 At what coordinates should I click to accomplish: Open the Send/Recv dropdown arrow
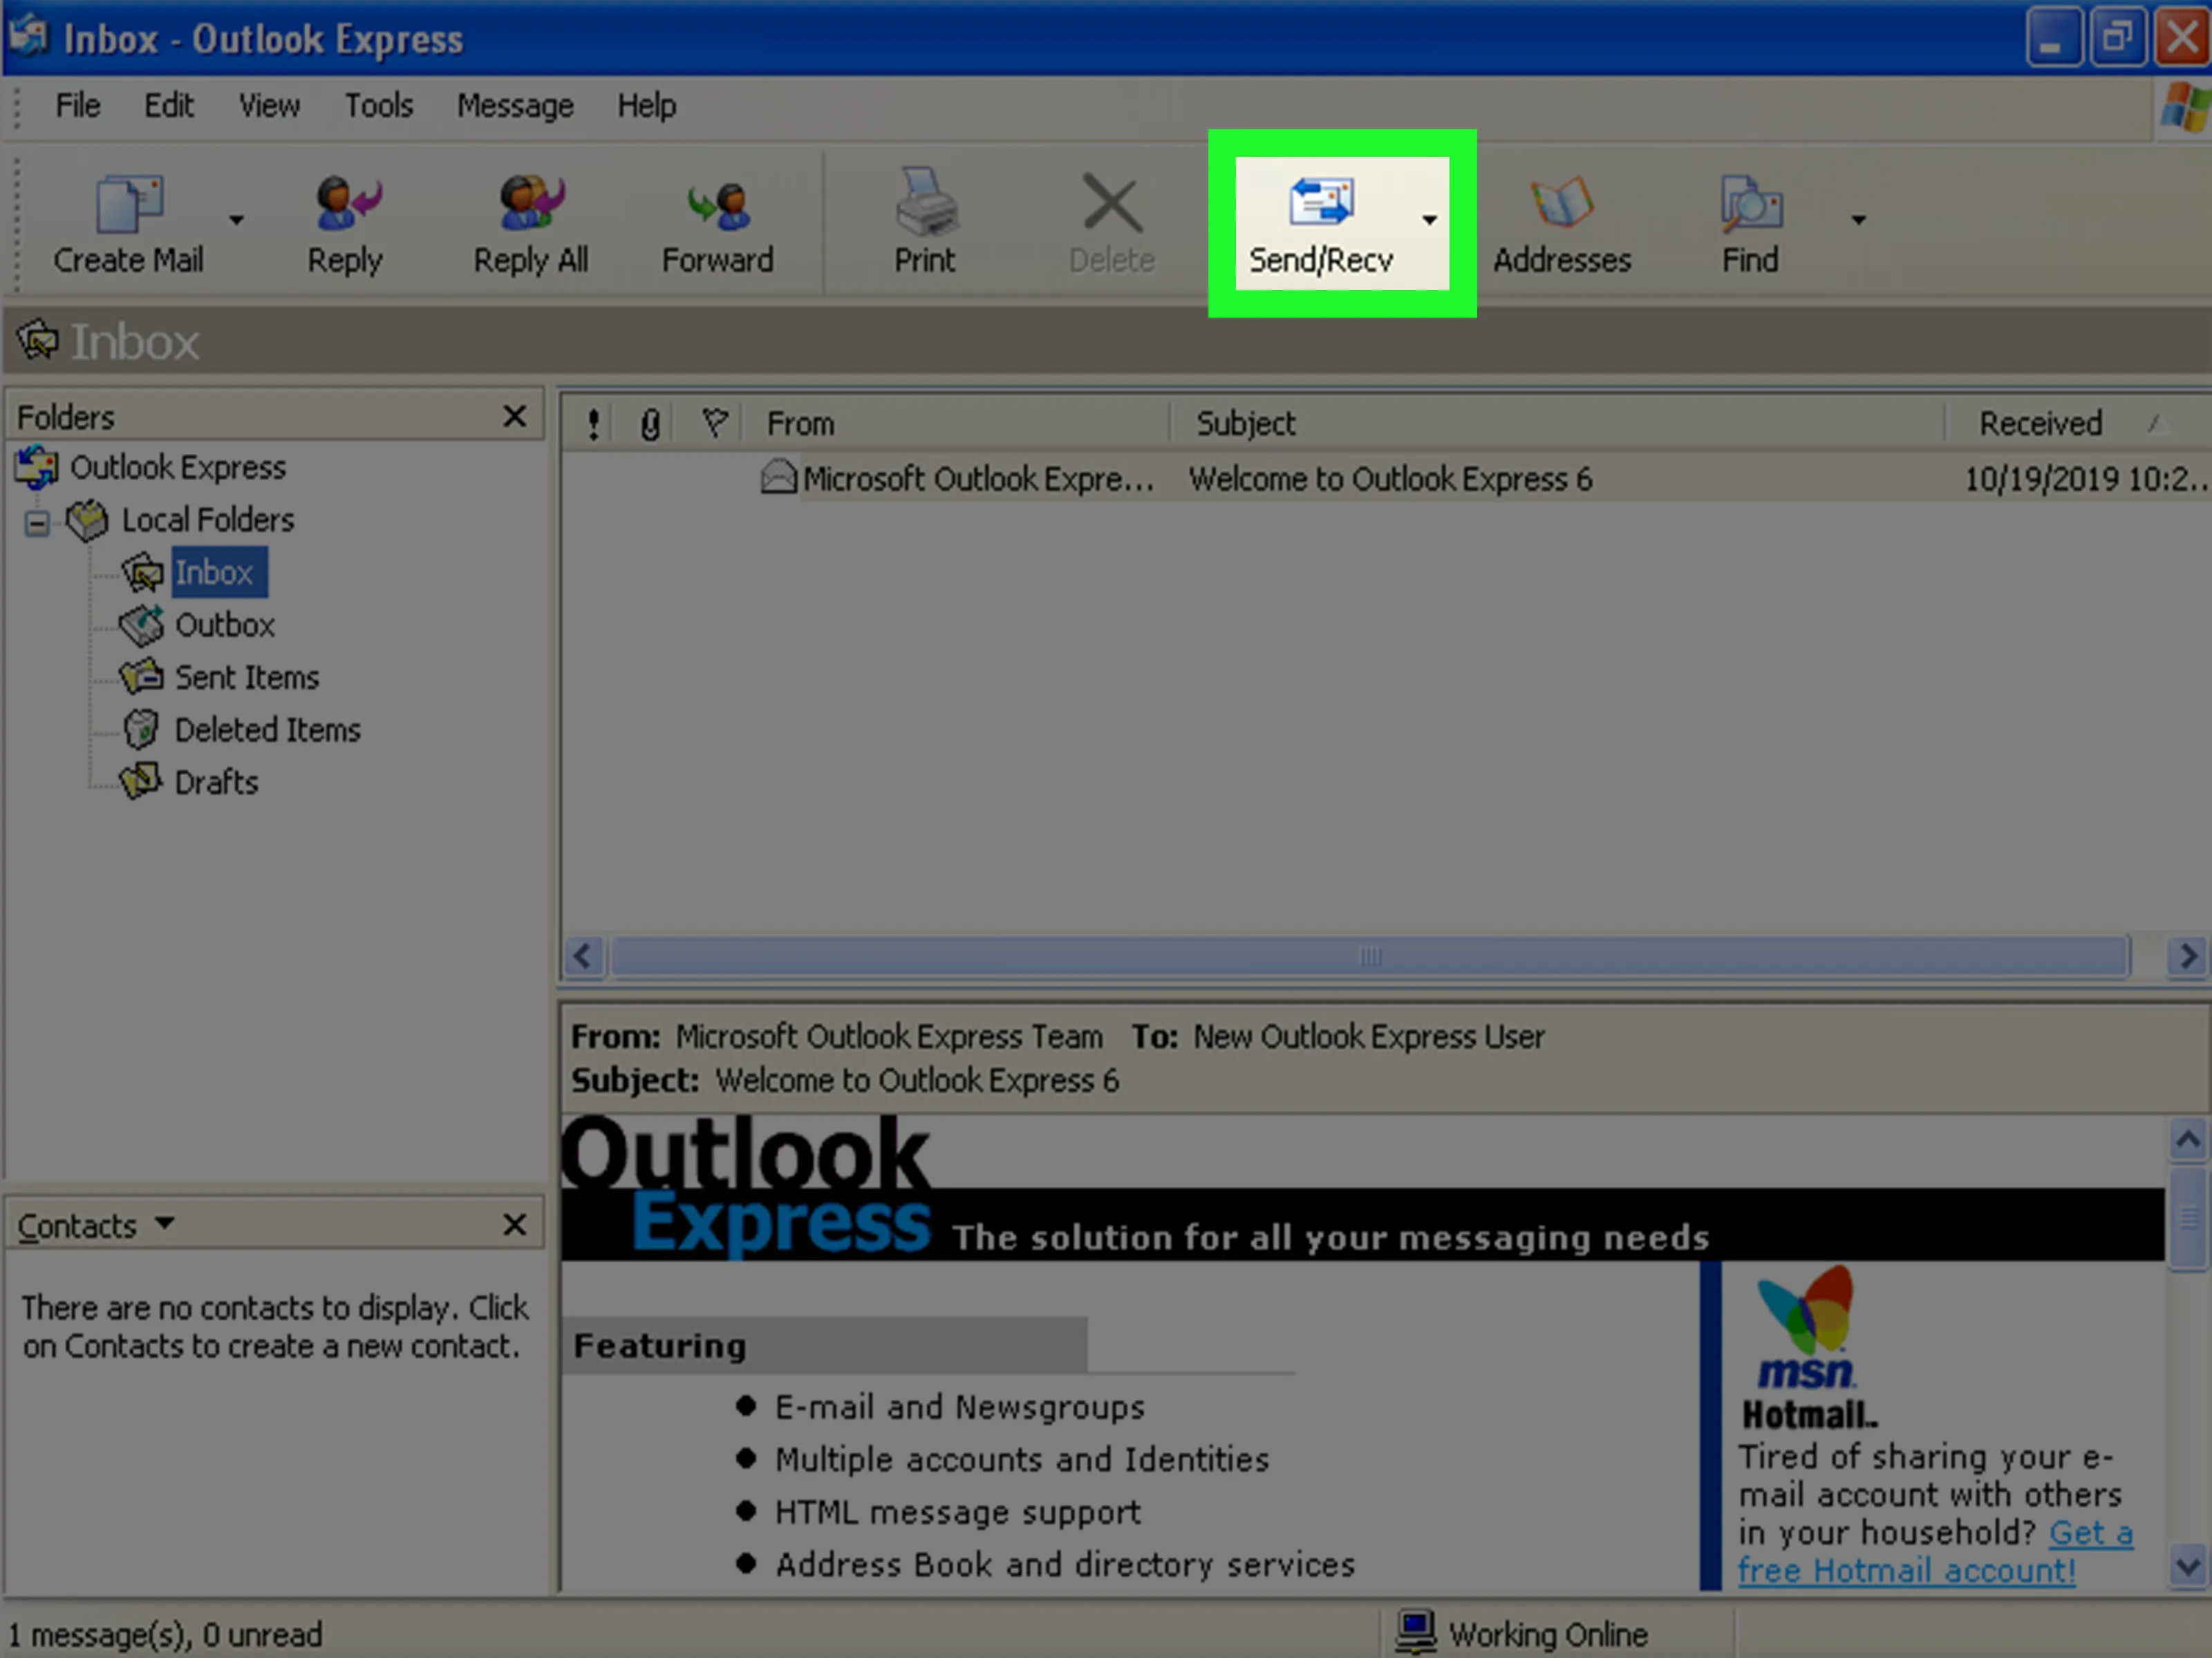pos(1429,220)
